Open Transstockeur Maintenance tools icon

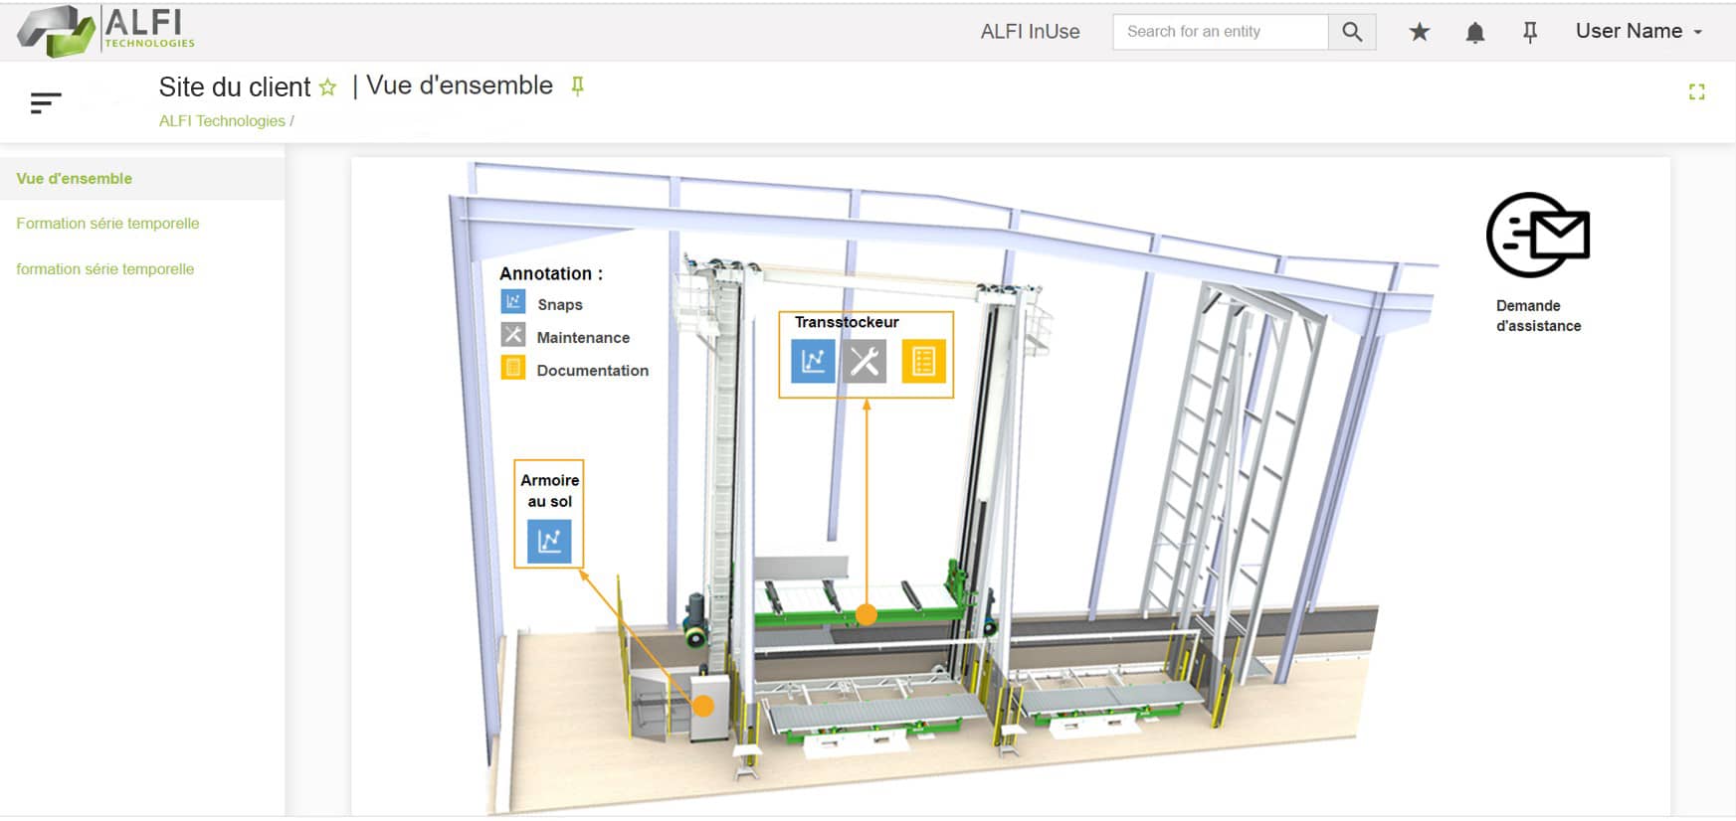point(865,361)
